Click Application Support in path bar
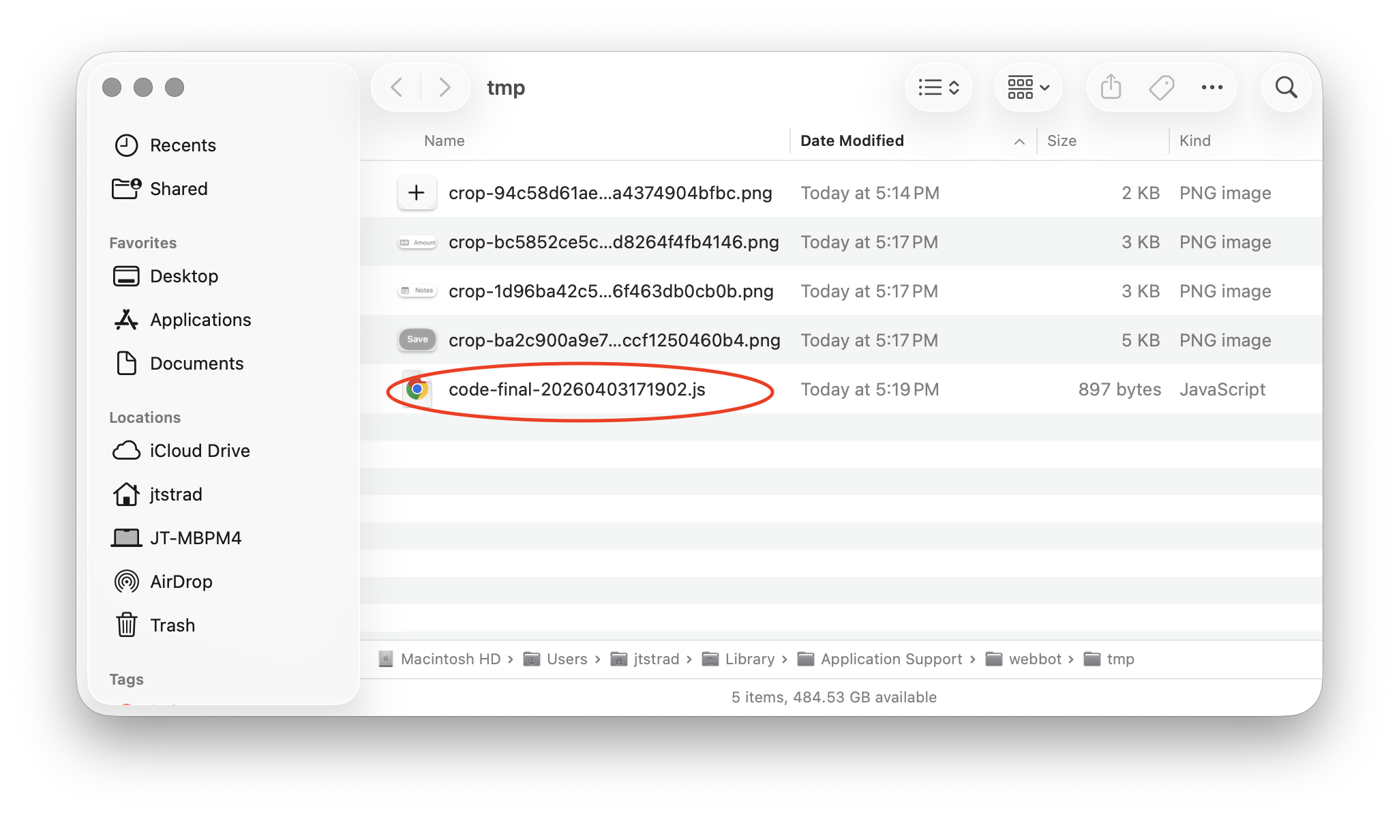1399x817 pixels. (x=890, y=659)
